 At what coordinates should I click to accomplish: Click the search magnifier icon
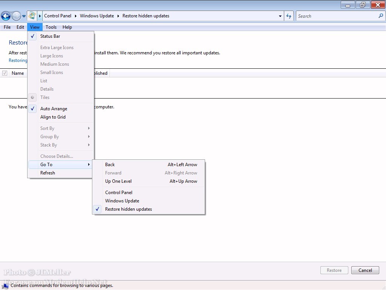[380, 16]
